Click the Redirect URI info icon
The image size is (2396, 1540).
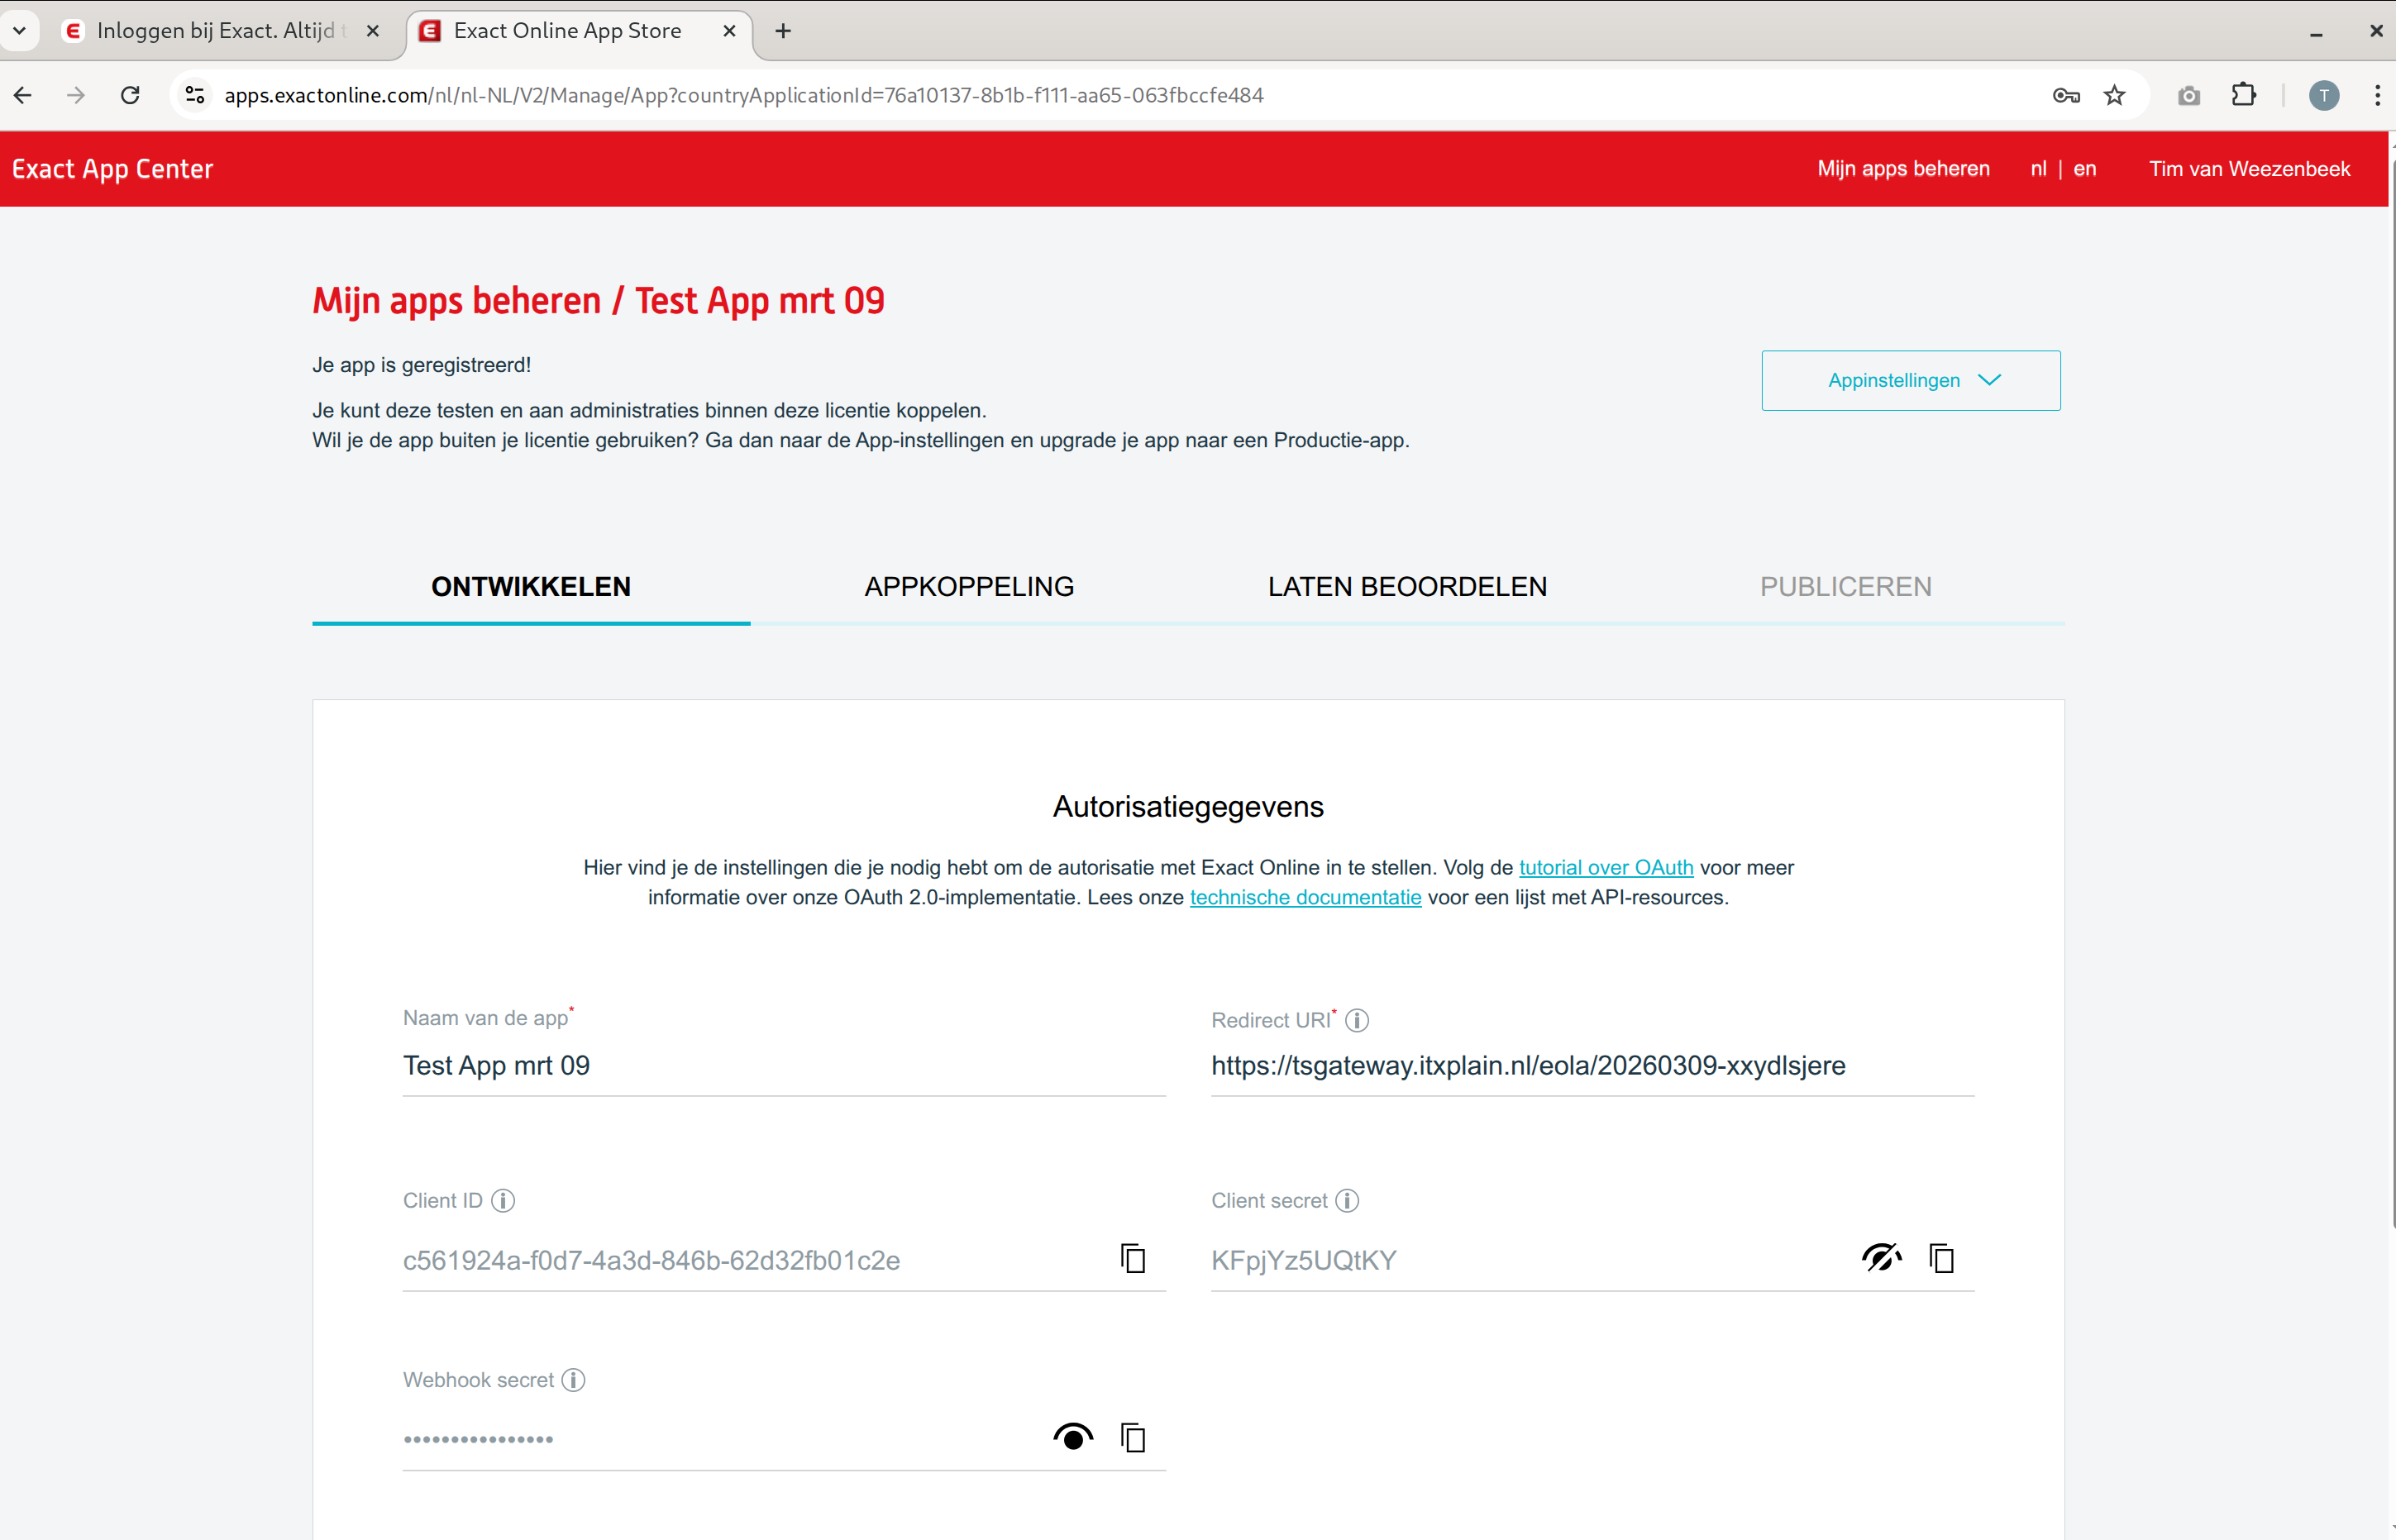[1356, 1020]
